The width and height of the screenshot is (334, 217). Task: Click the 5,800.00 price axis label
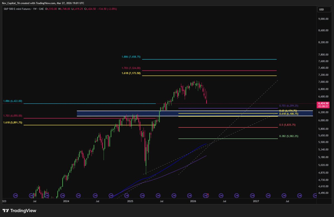[323, 129]
